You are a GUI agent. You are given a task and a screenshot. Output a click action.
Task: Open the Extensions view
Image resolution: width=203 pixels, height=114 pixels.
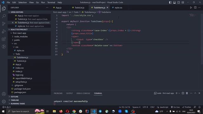click(x=4, y=39)
